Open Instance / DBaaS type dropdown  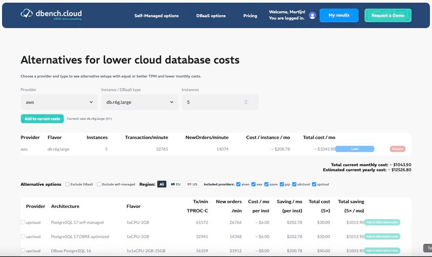point(139,102)
